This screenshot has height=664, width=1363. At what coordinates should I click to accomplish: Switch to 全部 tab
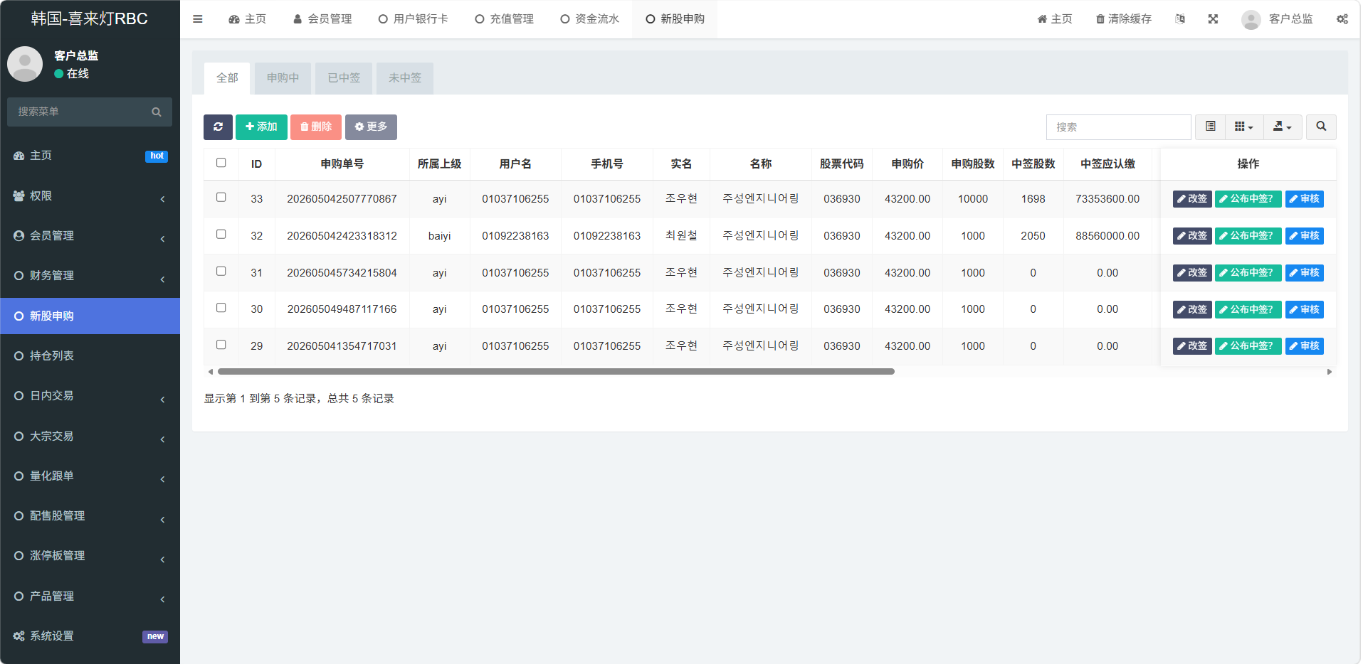point(227,78)
